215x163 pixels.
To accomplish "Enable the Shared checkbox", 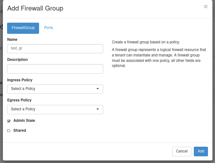I will click(x=9, y=131).
